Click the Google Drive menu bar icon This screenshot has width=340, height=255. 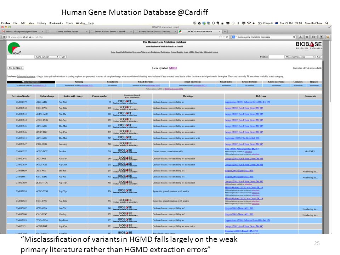tap(199, 23)
